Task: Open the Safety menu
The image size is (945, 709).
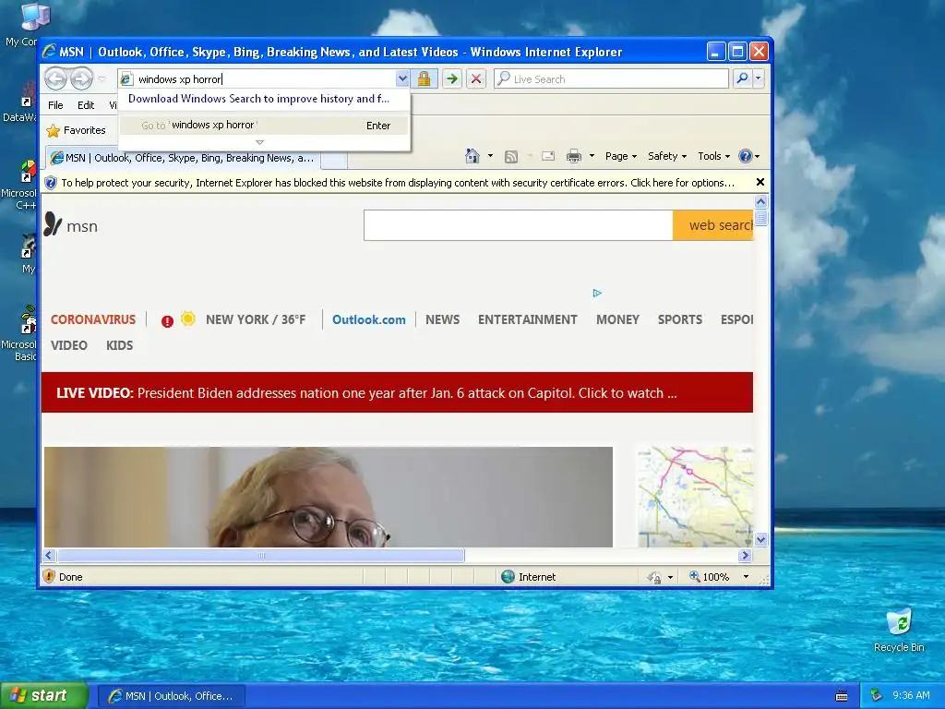Action: tap(667, 156)
